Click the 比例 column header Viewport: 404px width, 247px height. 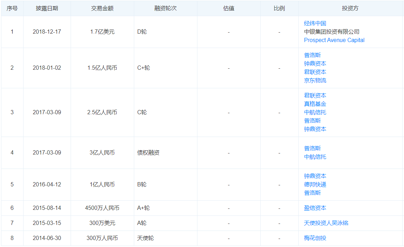[x=279, y=8]
